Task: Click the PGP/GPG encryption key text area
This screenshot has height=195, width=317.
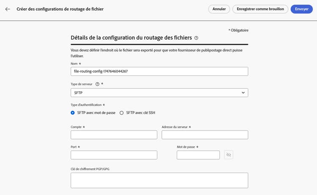Action: tap(159, 180)
